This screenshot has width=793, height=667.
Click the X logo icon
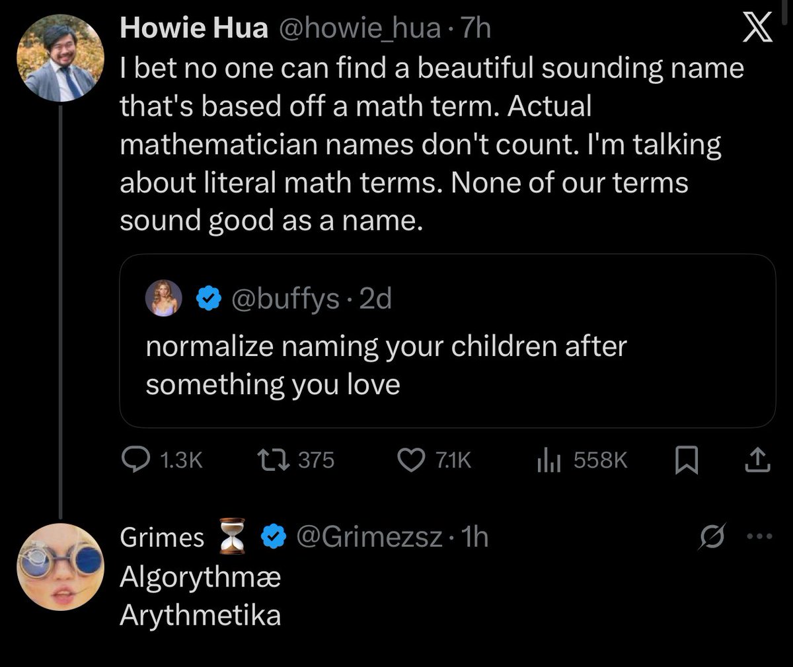[x=757, y=31]
